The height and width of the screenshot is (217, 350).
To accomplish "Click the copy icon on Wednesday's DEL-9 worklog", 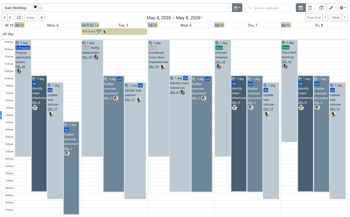I will click(172, 78).
